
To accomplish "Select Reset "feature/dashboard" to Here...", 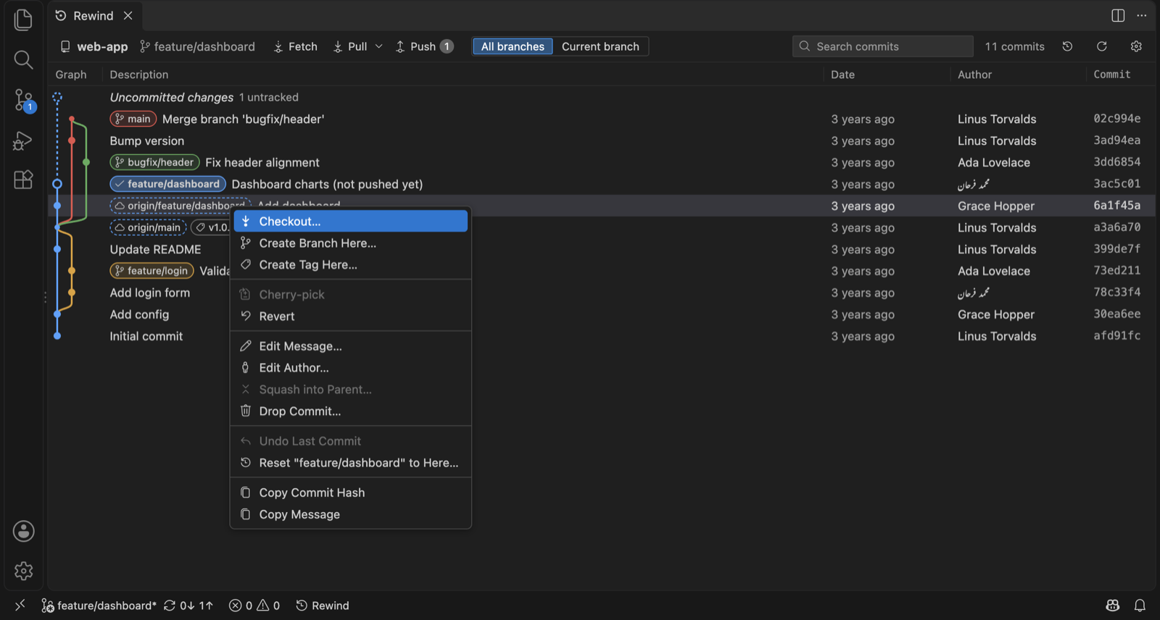I will pos(350,462).
